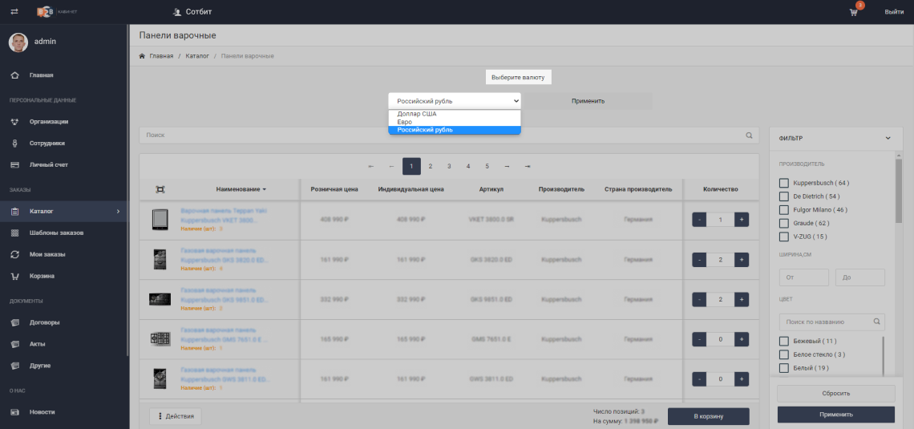Click the Корзина cart icon in sidebar

[16, 277]
